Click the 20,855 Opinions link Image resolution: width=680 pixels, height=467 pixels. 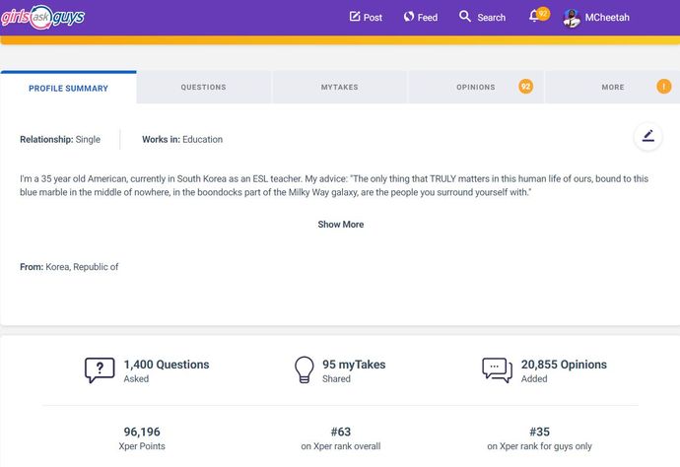click(x=564, y=365)
